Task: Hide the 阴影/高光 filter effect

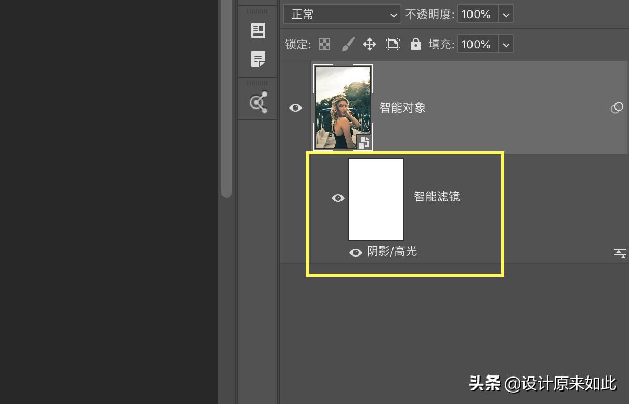Action: pyautogui.click(x=356, y=252)
